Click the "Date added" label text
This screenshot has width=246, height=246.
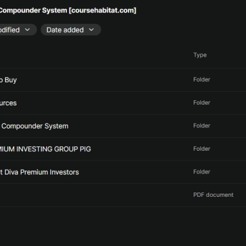(65, 30)
